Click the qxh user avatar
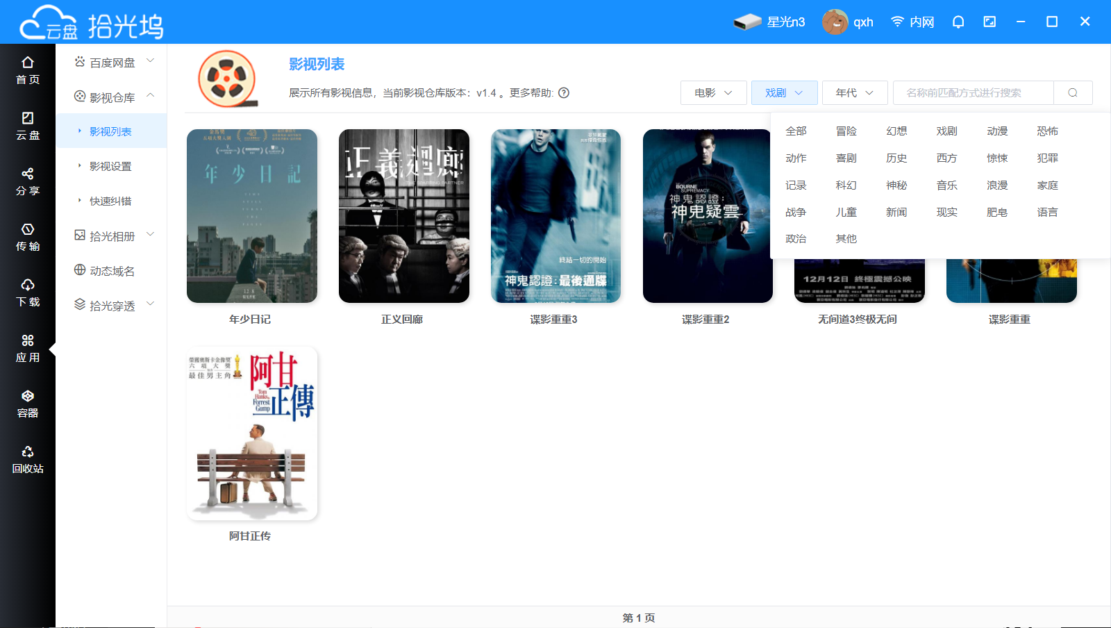The width and height of the screenshot is (1111, 628). [x=835, y=22]
